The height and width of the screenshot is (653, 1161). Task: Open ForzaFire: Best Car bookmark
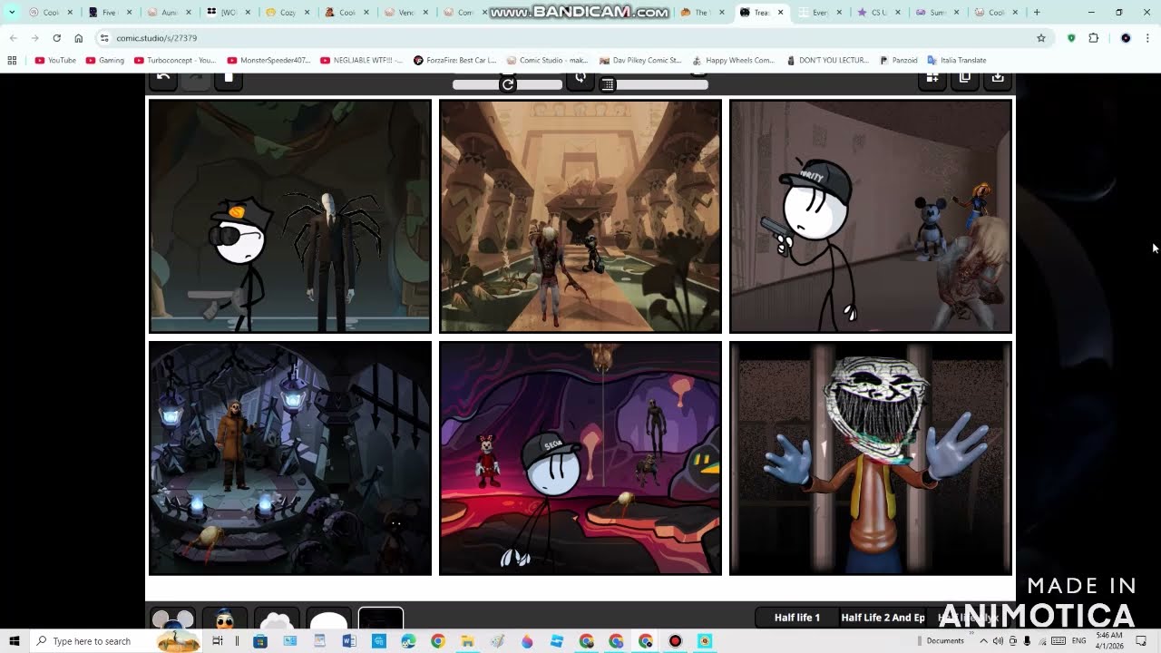point(454,61)
